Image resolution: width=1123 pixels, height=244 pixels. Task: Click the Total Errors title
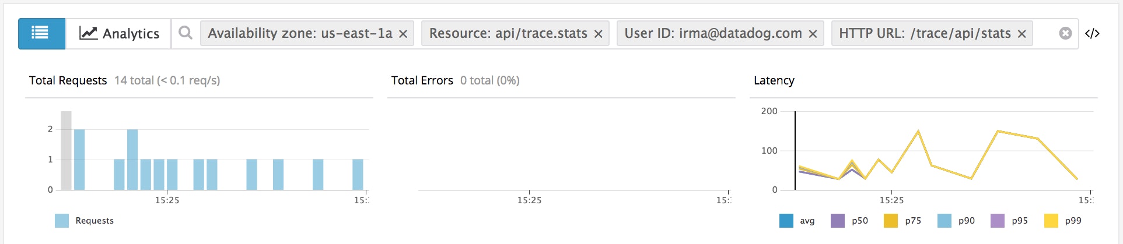(x=422, y=80)
